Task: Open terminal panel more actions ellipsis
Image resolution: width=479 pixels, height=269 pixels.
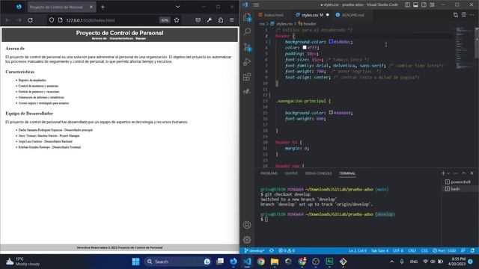Action: (x=456, y=173)
